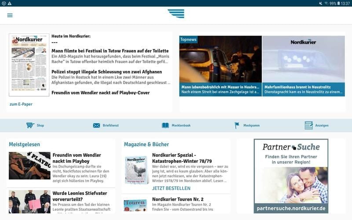
Task: Tap the 13:37 clock in status bar
Action: [345, 4]
